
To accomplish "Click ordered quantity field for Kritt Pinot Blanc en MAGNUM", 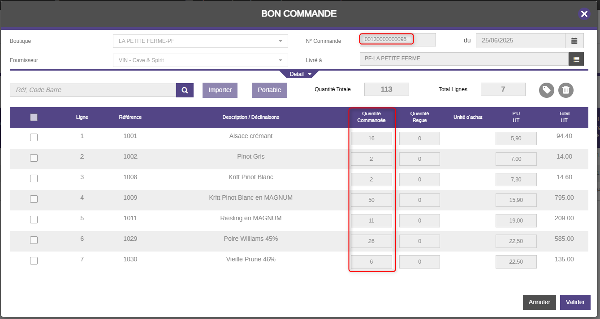I will (x=371, y=200).
